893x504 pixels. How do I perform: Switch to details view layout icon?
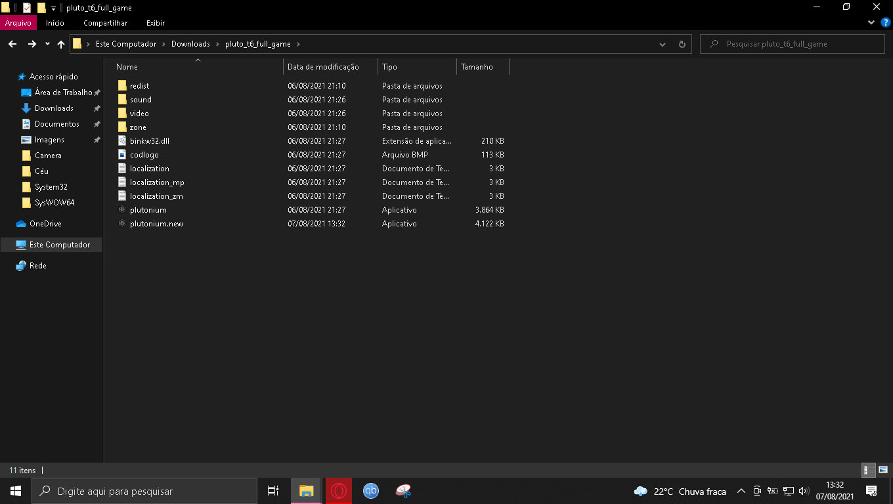click(x=867, y=470)
